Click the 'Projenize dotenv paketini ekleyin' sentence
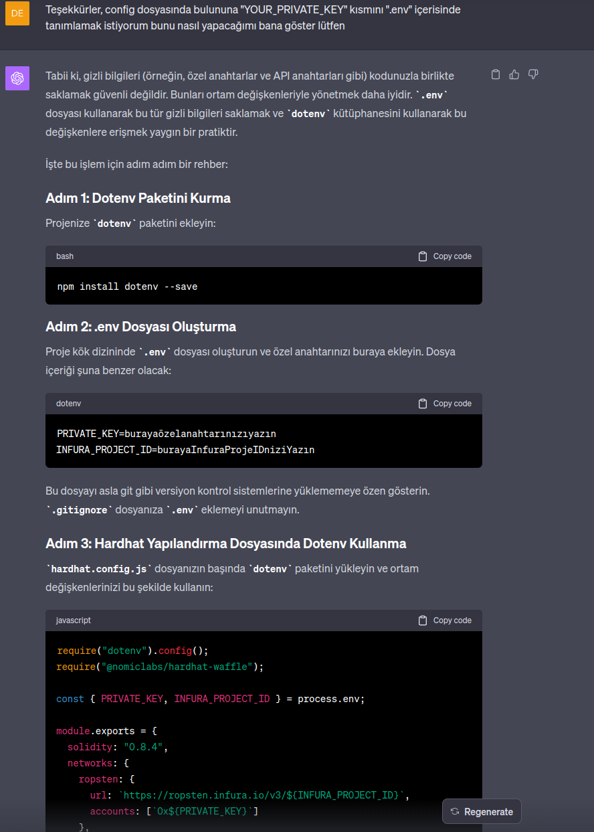The width and height of the screenshot is (594, 832). coord(130,223)
